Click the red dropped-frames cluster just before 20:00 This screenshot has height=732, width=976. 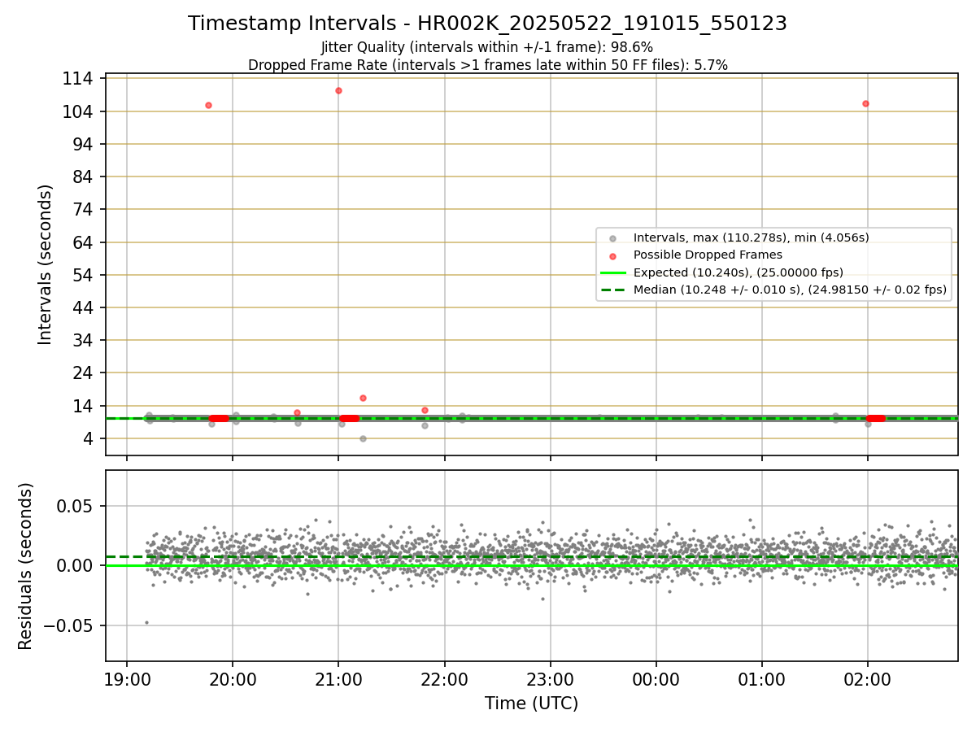219,418
